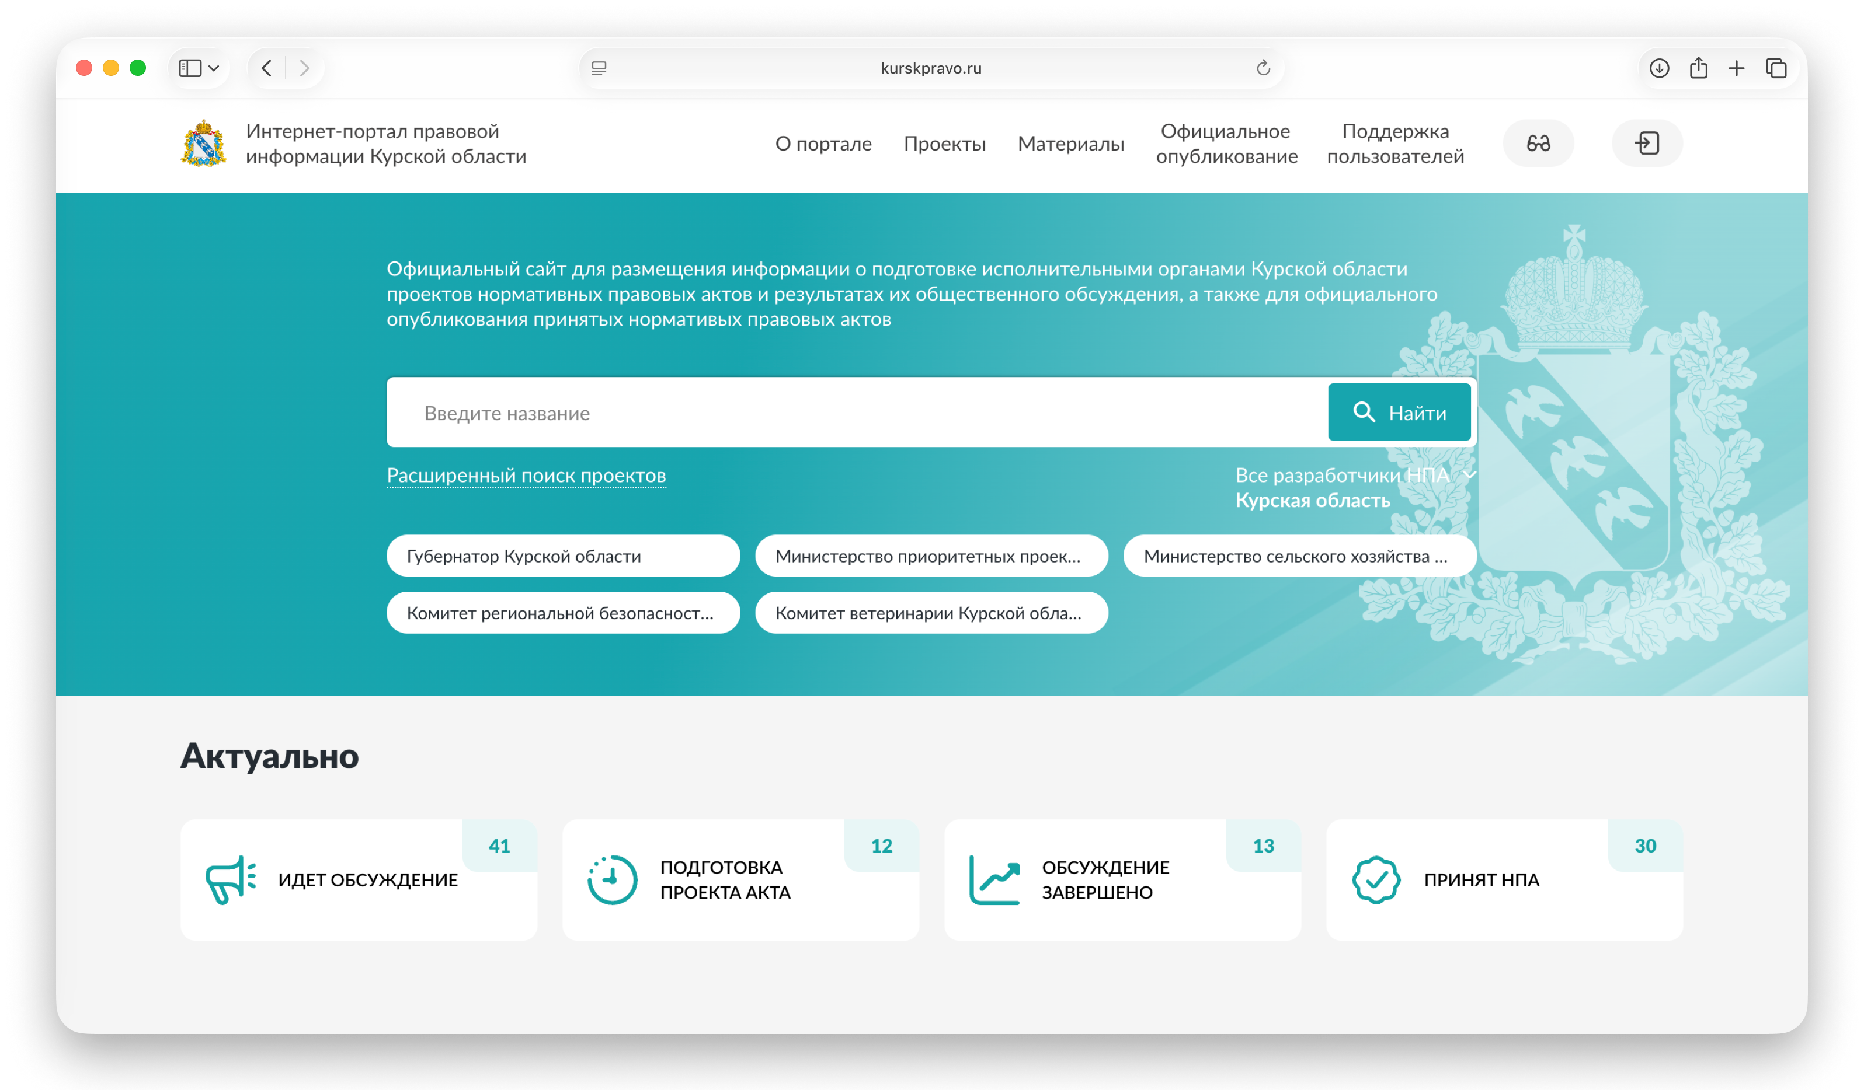The image size is (1864, 1090).
Task: Click the count badge 13
Action: click(x=1263, y=846)
